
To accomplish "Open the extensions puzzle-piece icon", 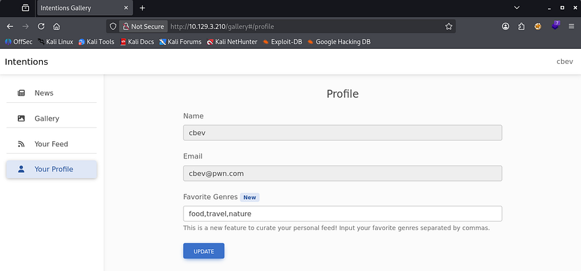I will (x=522, y=26).
